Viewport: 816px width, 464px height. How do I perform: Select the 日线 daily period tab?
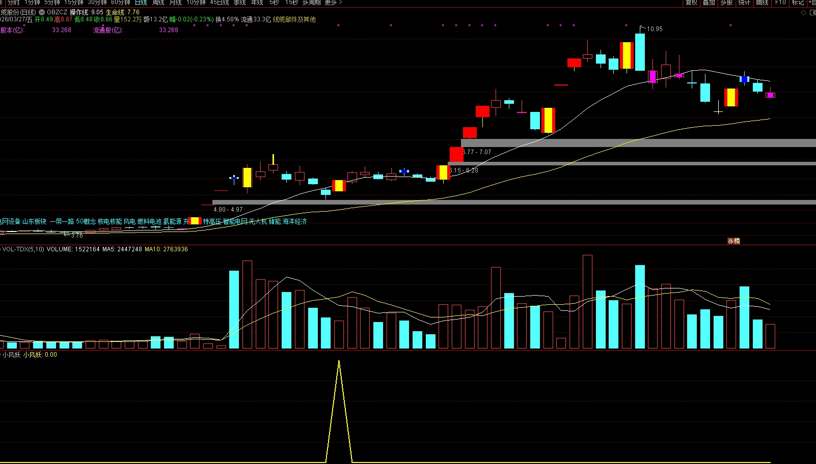141,3
